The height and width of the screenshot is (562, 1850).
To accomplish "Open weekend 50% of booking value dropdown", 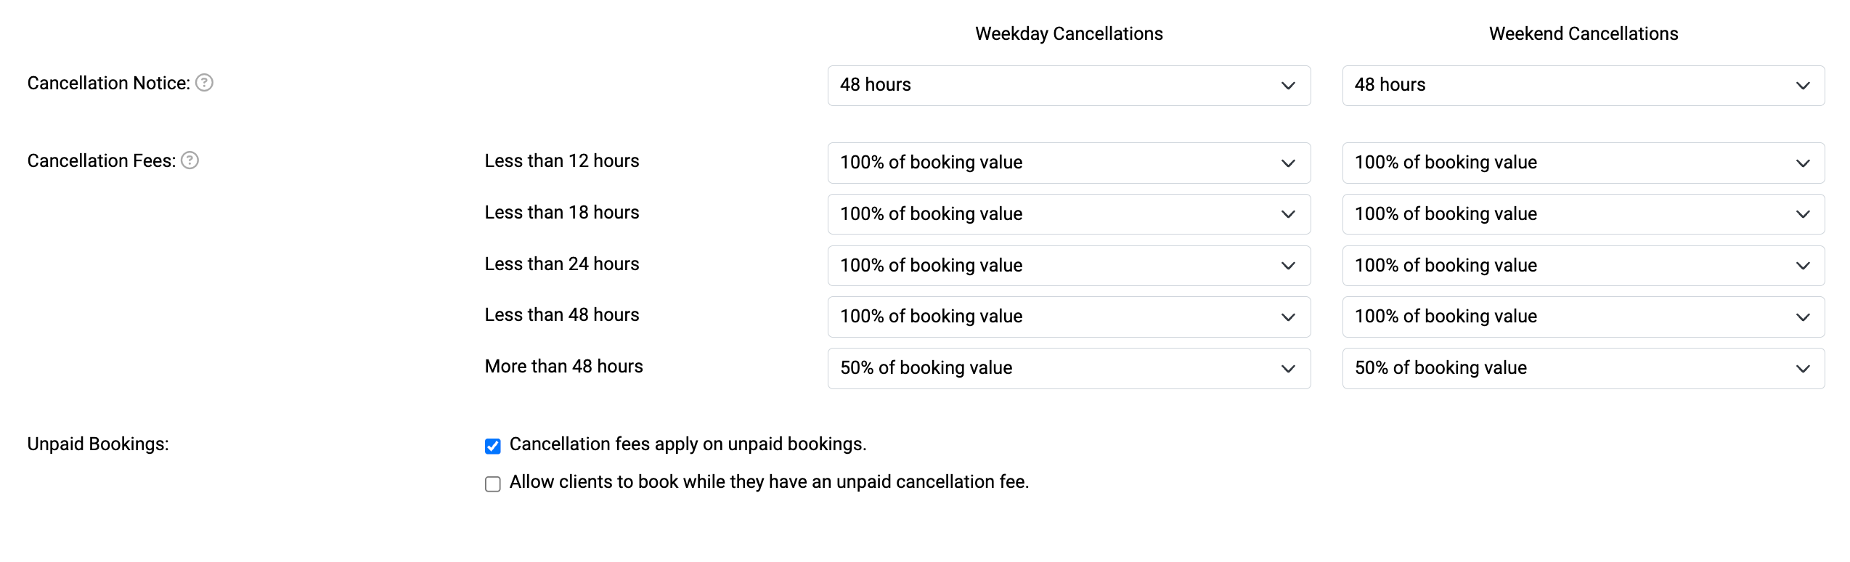I will pyautogui.click(x=1583, y=368).
